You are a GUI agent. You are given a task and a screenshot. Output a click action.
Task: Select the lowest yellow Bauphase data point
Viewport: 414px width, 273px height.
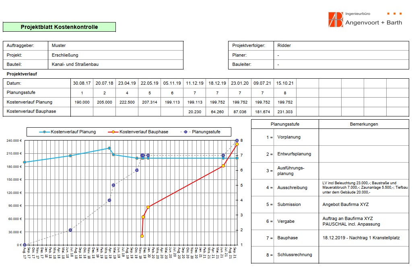142,236
